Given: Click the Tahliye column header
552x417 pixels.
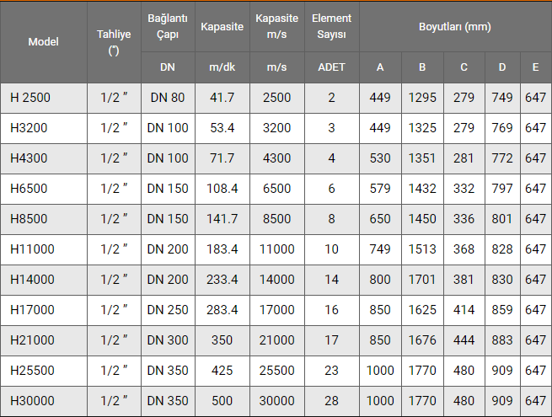Looking at the screenshot, I should pyautogui.click(x=114, y=42).
